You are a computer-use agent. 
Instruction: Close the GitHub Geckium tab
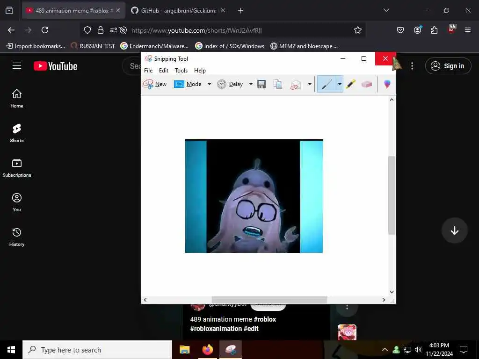(223, 11)
